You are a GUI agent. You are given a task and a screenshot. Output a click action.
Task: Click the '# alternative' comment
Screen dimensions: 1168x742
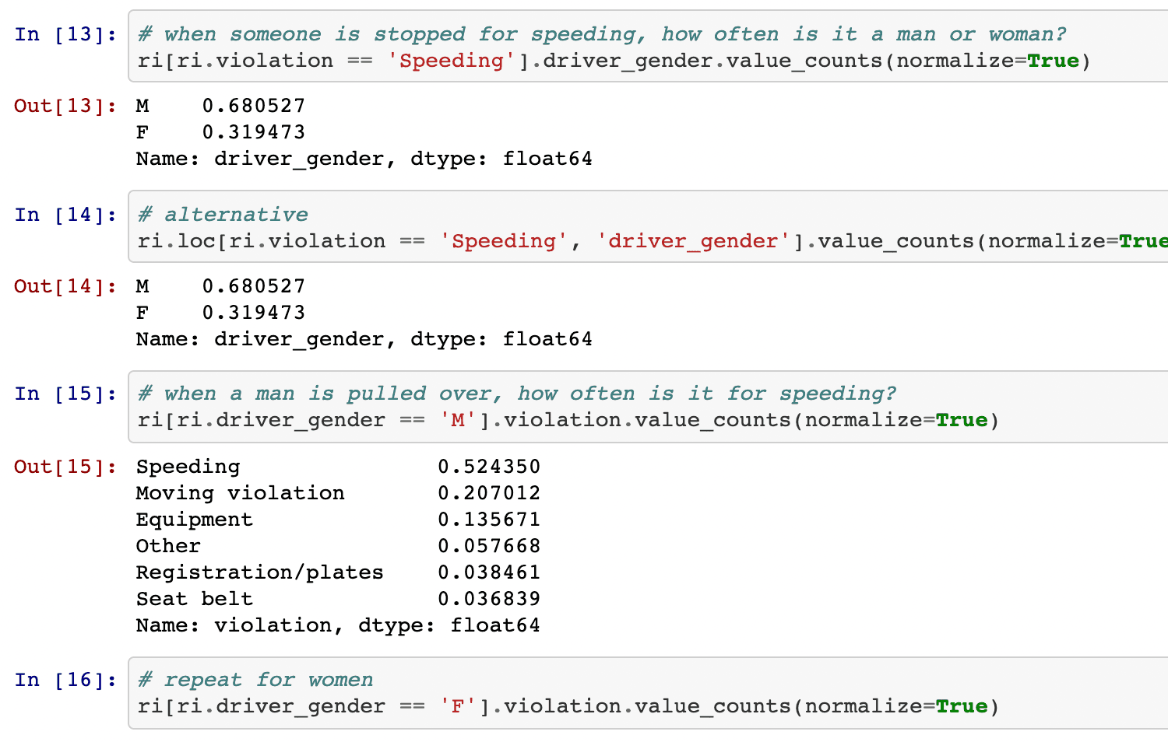tap(223, 215)
